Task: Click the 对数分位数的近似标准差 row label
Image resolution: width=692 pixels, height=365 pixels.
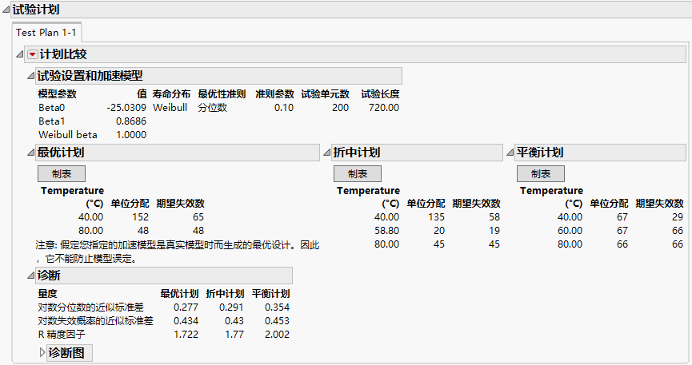Action: (91, 307)
